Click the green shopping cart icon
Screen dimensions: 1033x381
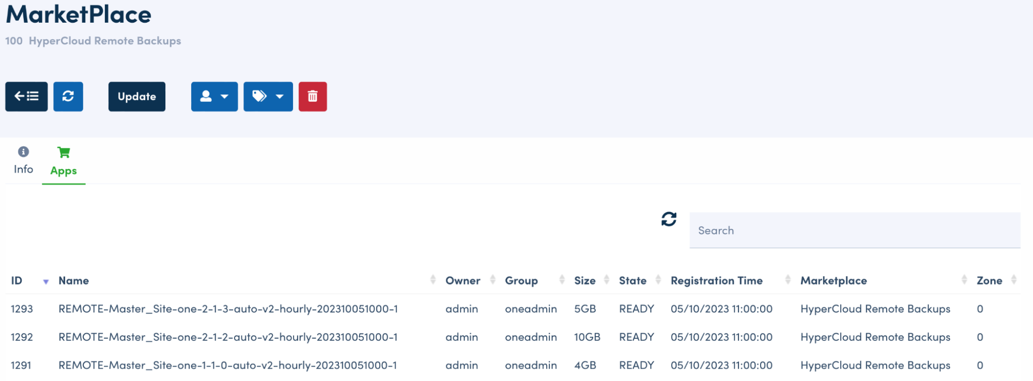[64, 153]
